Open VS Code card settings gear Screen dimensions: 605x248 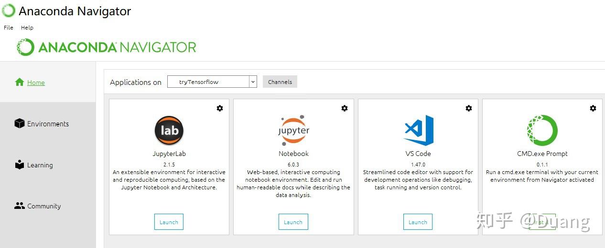(469, 108)
